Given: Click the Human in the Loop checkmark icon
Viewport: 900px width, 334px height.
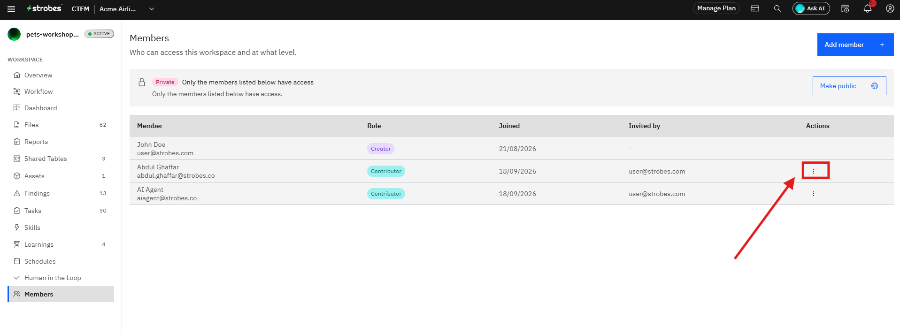Looking at the screenshot, I should [x=17, y=278].
